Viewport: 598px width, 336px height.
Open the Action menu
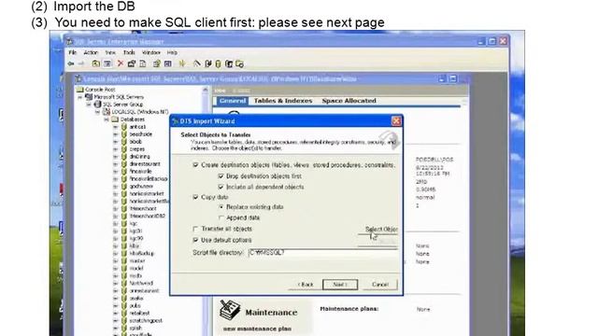[91, 52]
